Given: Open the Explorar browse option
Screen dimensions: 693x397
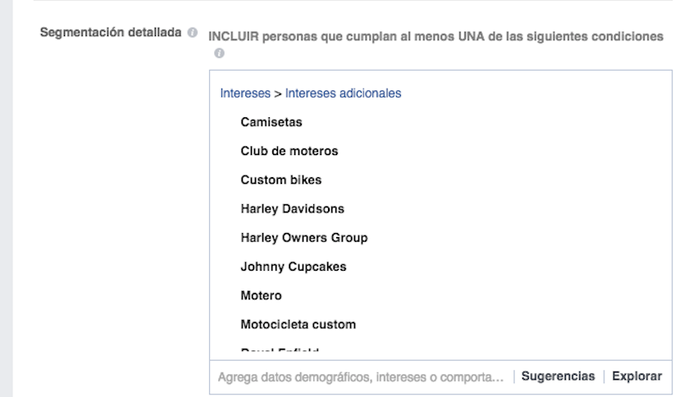Looking at the screenshot, I should coord(637,376).
